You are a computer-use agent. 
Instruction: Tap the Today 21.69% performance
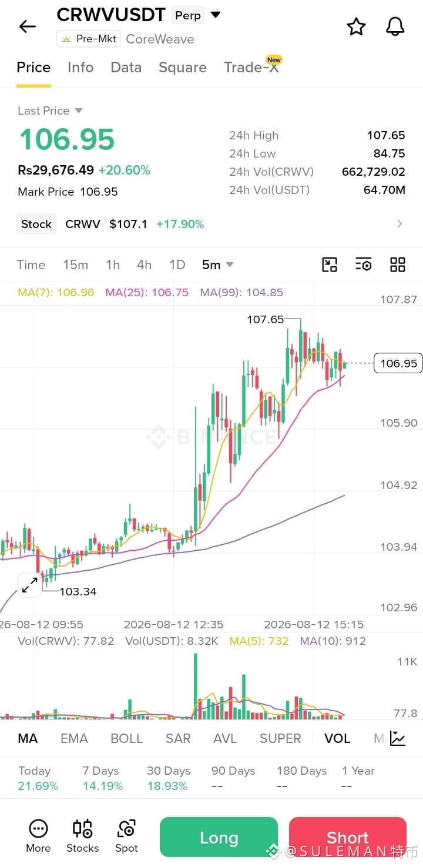[38, 778]
